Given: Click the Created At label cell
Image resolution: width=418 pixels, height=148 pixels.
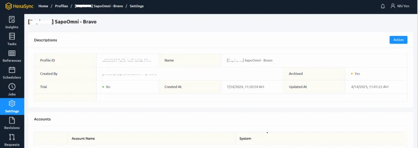Looking at the screenshot, I should point(190,87).
